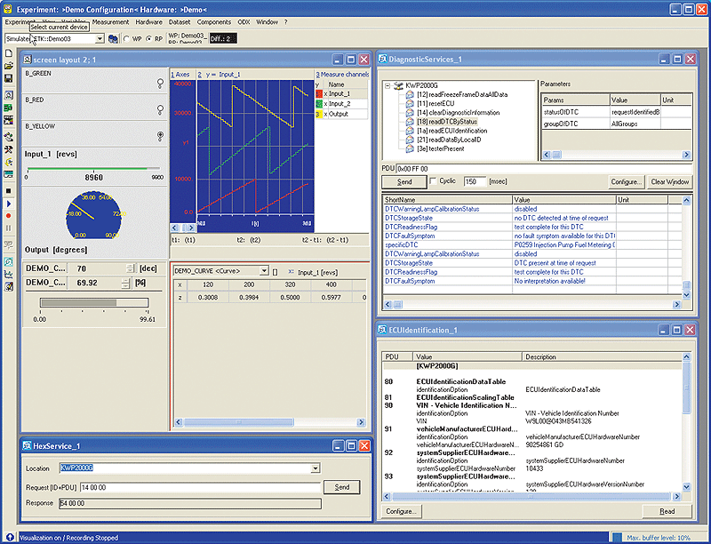Image resolution: width=711 pixels, height=544 pixels.
Task: Click the info icon in the status bar
Action: coord(10,538)
